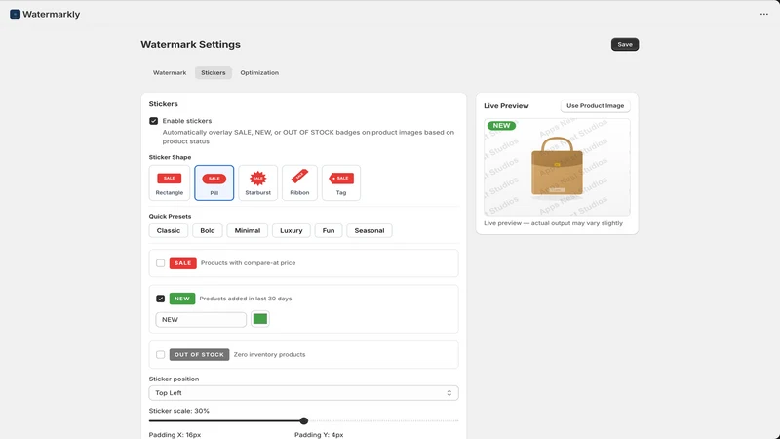The height and width of the screenshot is (439, 780).
Task: Apply the Fun quick preset
Action: click(x=329, y=230)
